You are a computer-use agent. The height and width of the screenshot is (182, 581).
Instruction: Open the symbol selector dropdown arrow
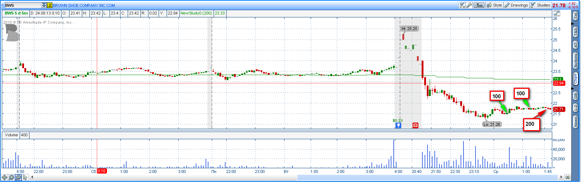(44, 5)
